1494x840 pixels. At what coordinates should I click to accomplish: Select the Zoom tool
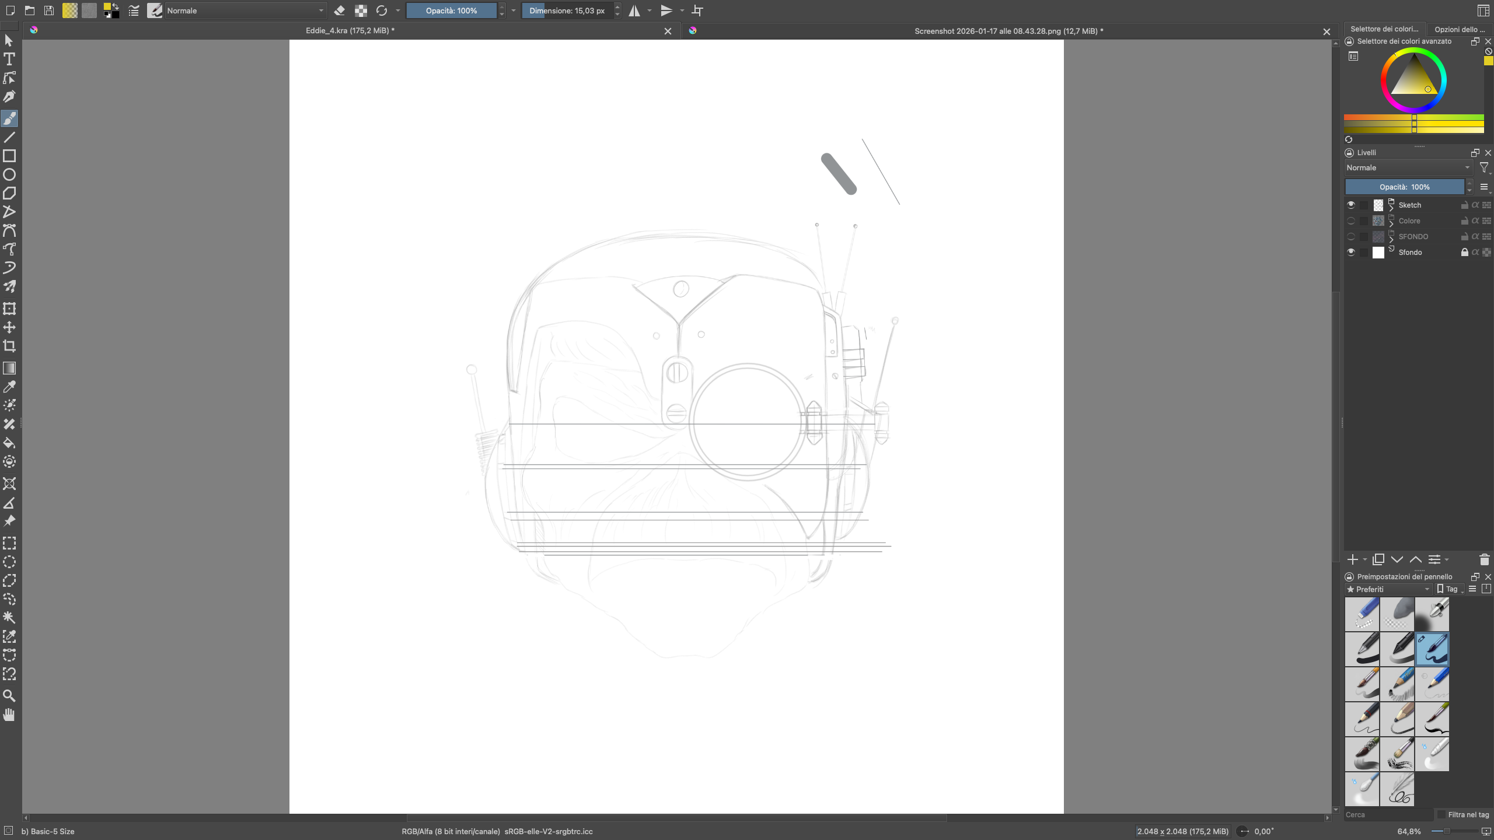9,696
